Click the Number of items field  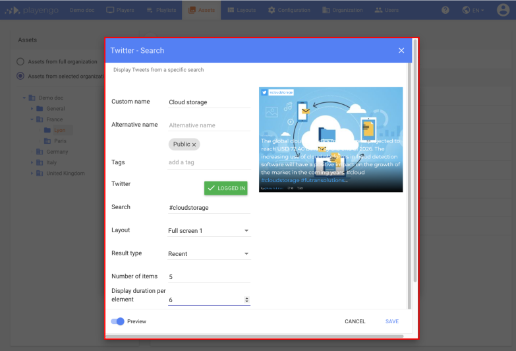[210, 277]
